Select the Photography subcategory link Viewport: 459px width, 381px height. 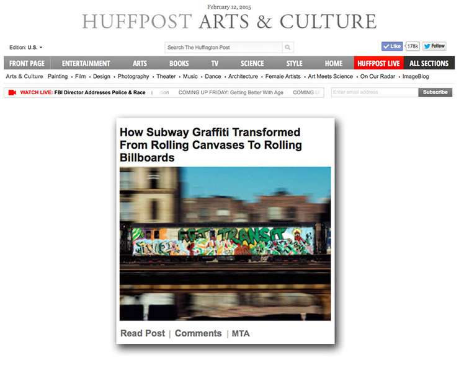133,77
